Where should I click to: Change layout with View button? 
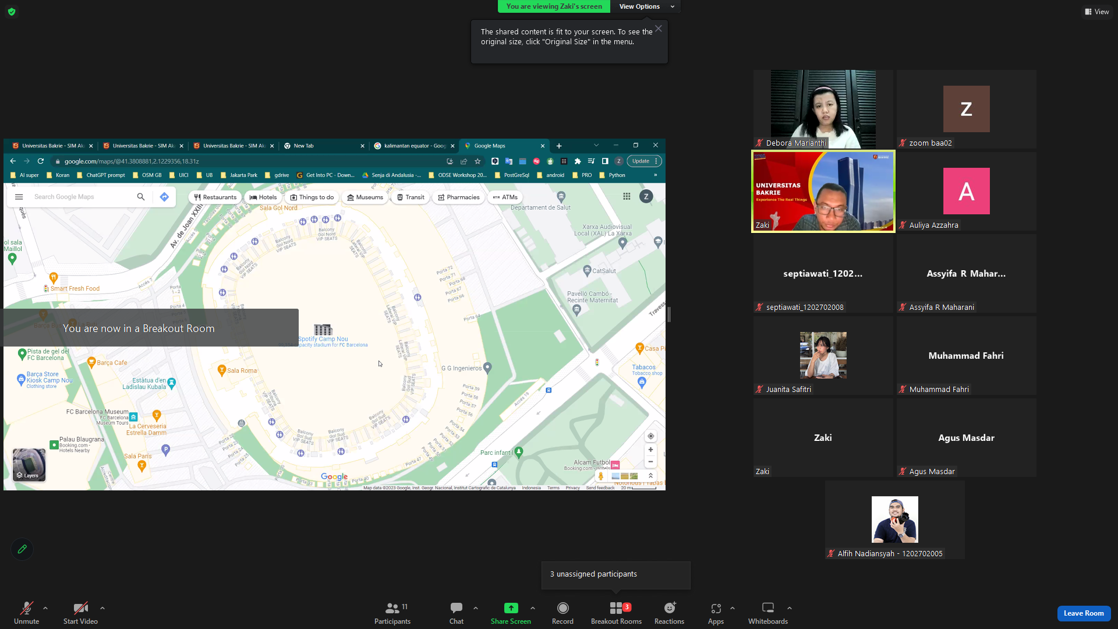coord(1096,12)
